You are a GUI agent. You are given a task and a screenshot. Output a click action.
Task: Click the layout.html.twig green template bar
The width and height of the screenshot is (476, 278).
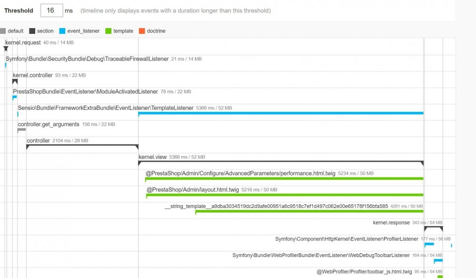coord(285,195)
